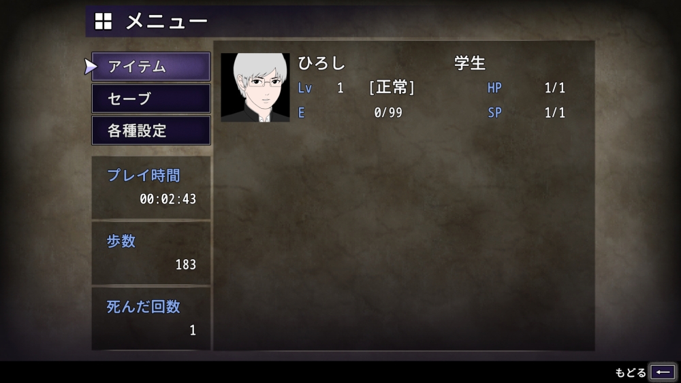Click the play time value 00:02:43

click(168, 199)
